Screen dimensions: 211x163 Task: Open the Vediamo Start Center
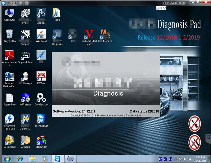(x=89, y=34)
